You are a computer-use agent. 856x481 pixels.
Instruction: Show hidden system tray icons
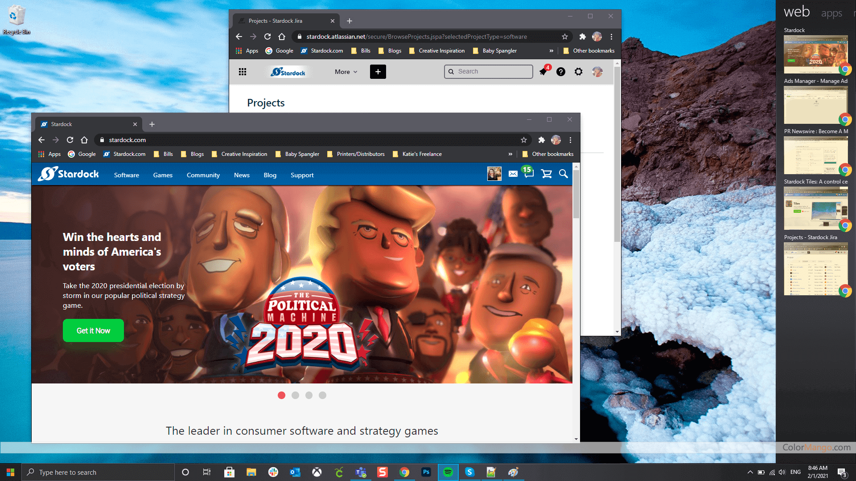click(x=750, y=472)
